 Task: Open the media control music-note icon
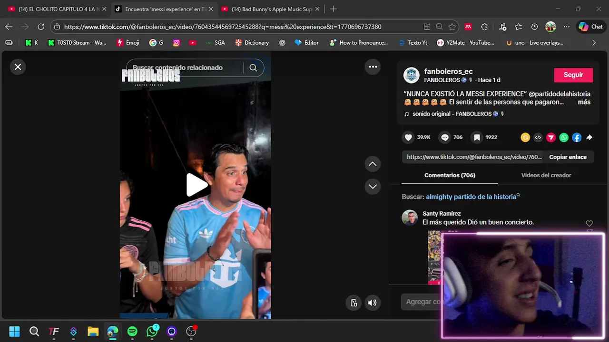click(x=502, y=27)
